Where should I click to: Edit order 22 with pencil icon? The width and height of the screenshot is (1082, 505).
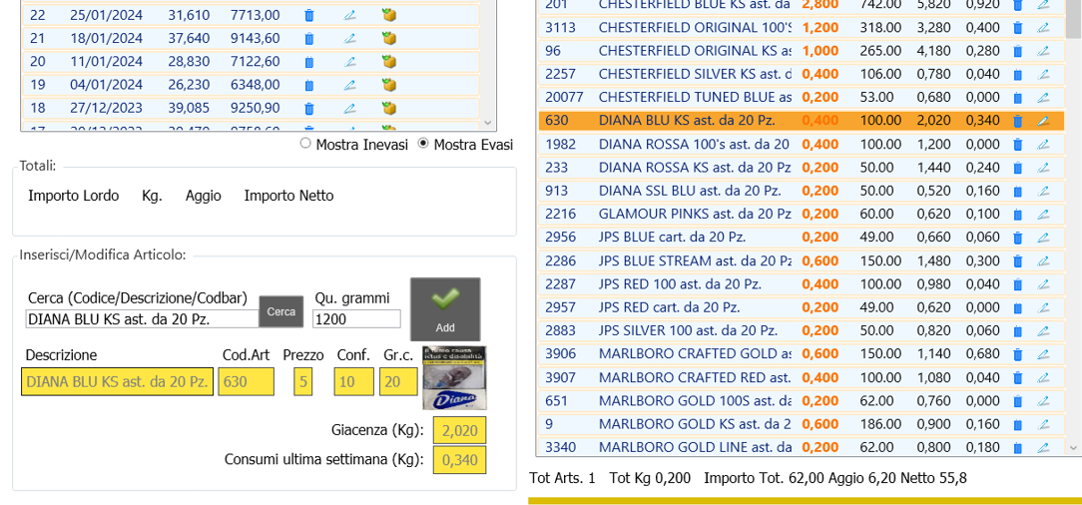pos(350,15)
